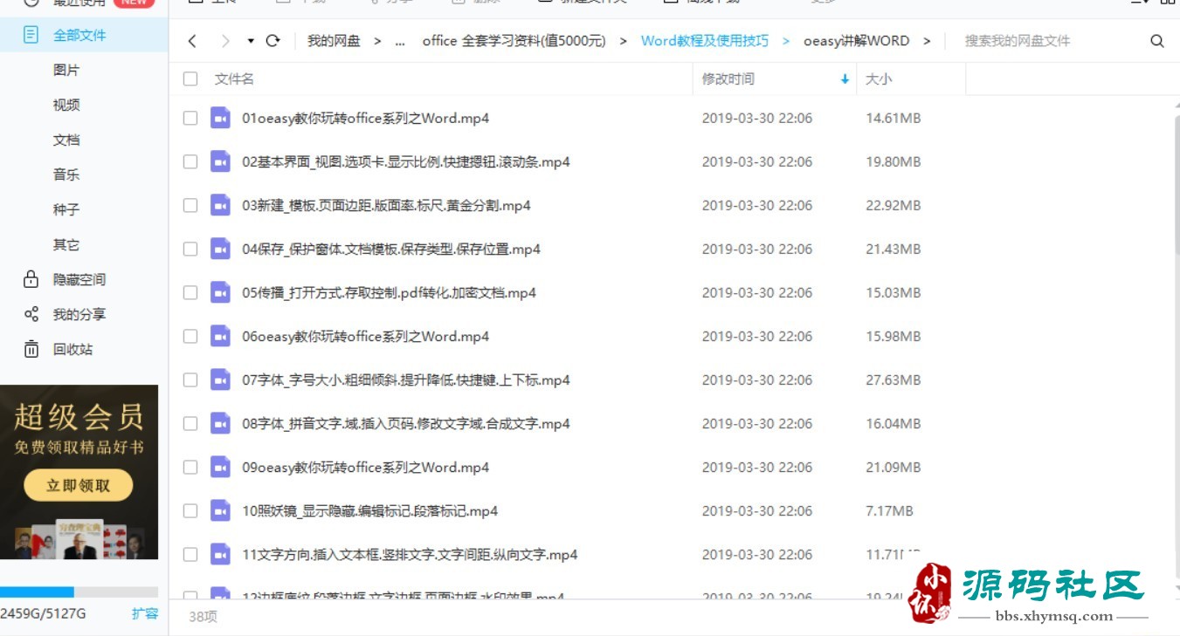Click video icon of 03新建_模板 file
1180x636 pixels.
click(220, 205)
